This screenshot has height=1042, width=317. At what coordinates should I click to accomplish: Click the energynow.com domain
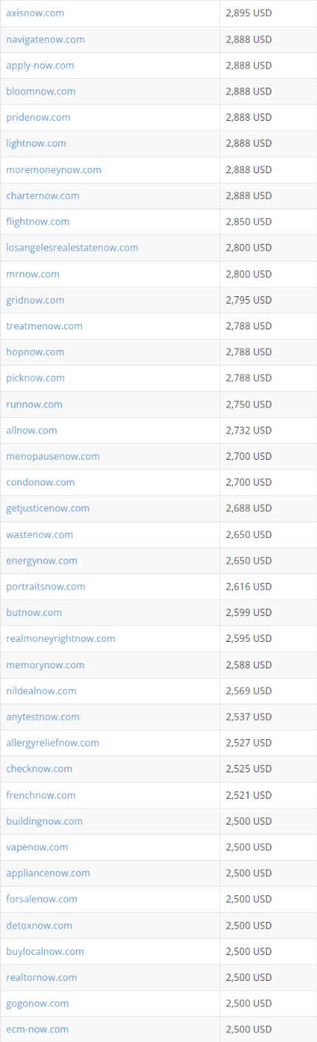(41, 561)
